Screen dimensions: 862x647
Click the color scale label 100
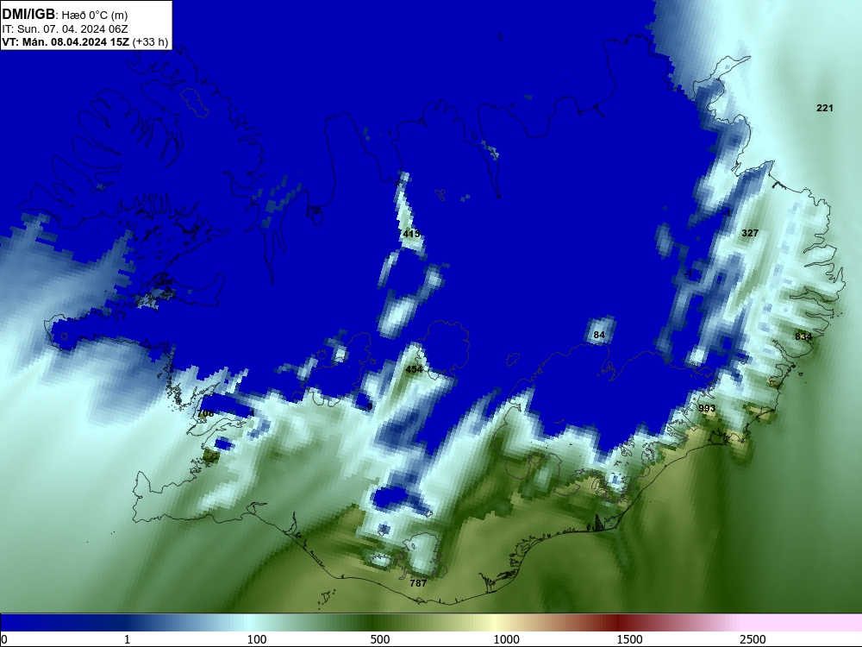[x=257, y=639]
